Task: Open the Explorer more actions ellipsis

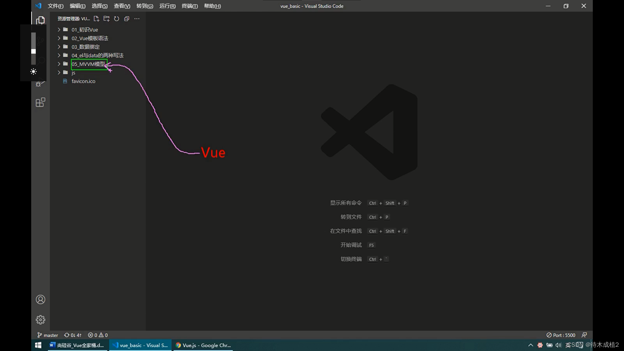Action: (137, 19)
